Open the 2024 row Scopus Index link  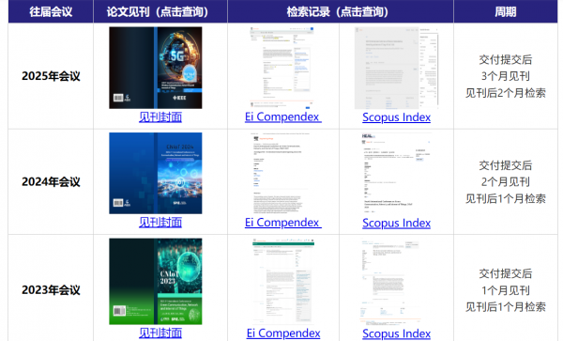click(396, 224)
